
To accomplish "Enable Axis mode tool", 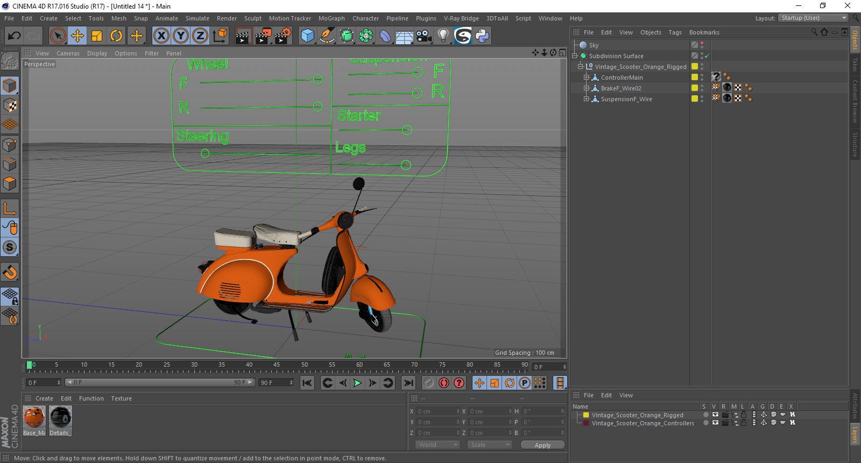I will coord(10,208).
